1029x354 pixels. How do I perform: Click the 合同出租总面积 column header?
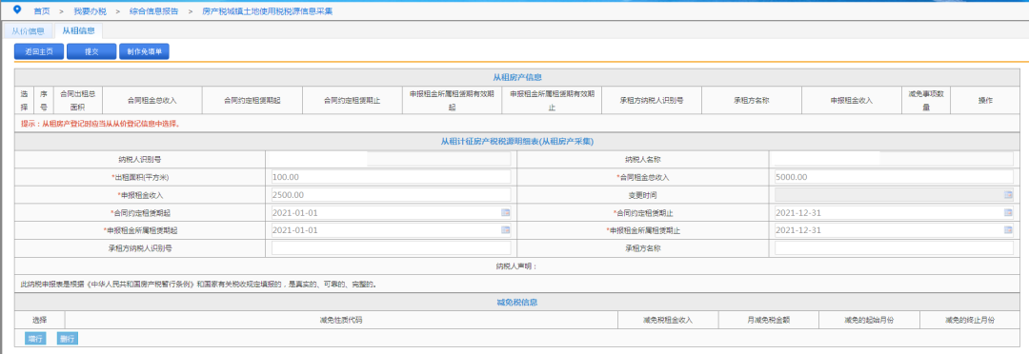(77, 100)
